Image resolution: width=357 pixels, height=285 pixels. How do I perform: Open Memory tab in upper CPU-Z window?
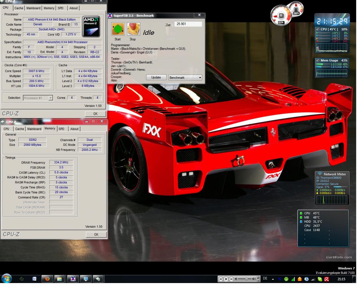(49, 8)
